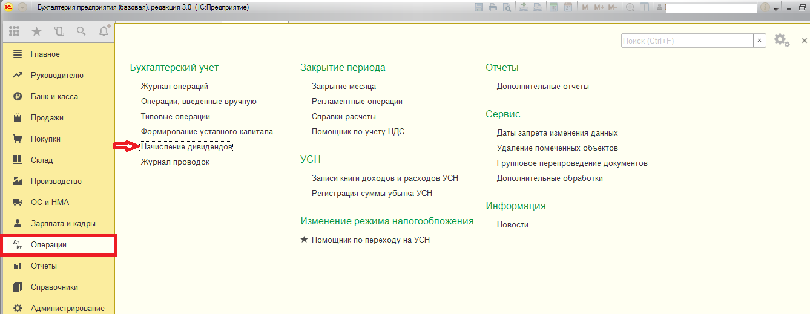
Task: Open Favorites via the star icon
Action: [x=36, y=31]
